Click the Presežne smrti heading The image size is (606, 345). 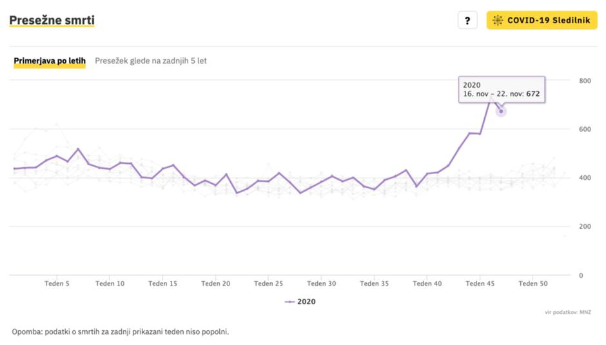tap(52, 20)
